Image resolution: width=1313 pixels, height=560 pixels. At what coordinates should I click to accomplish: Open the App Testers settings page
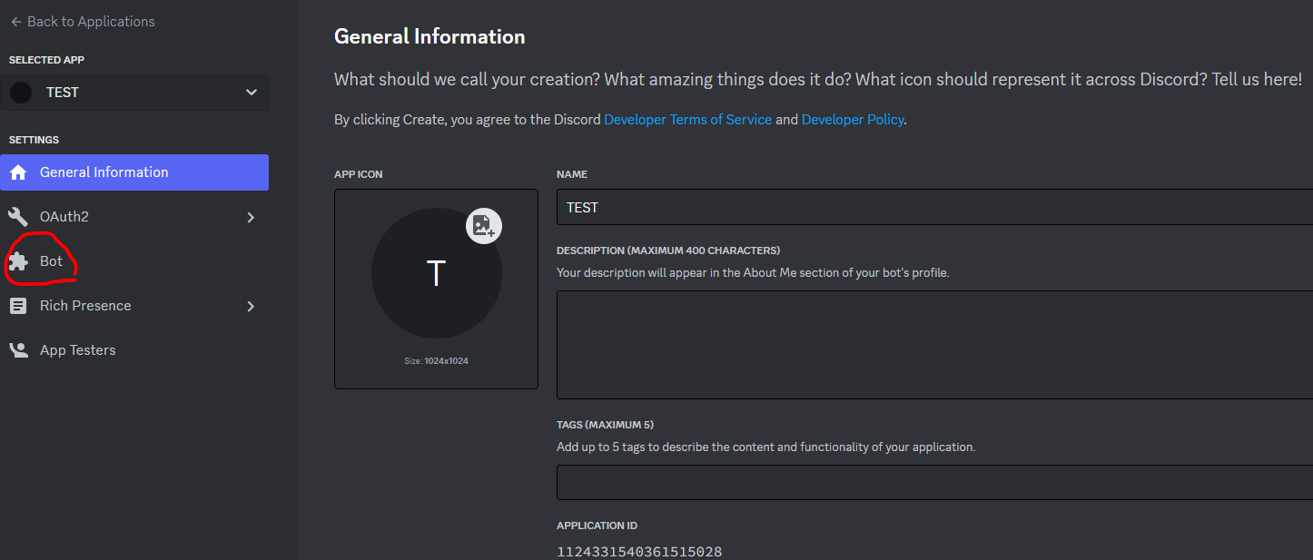point(134,350)
